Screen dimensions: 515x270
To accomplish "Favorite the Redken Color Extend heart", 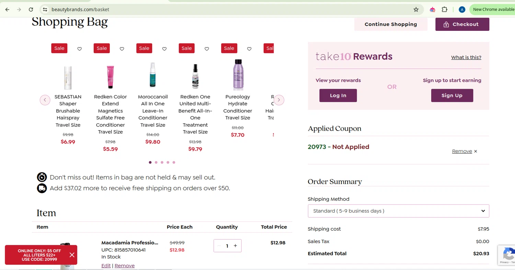I will click(x=122, y=49).
